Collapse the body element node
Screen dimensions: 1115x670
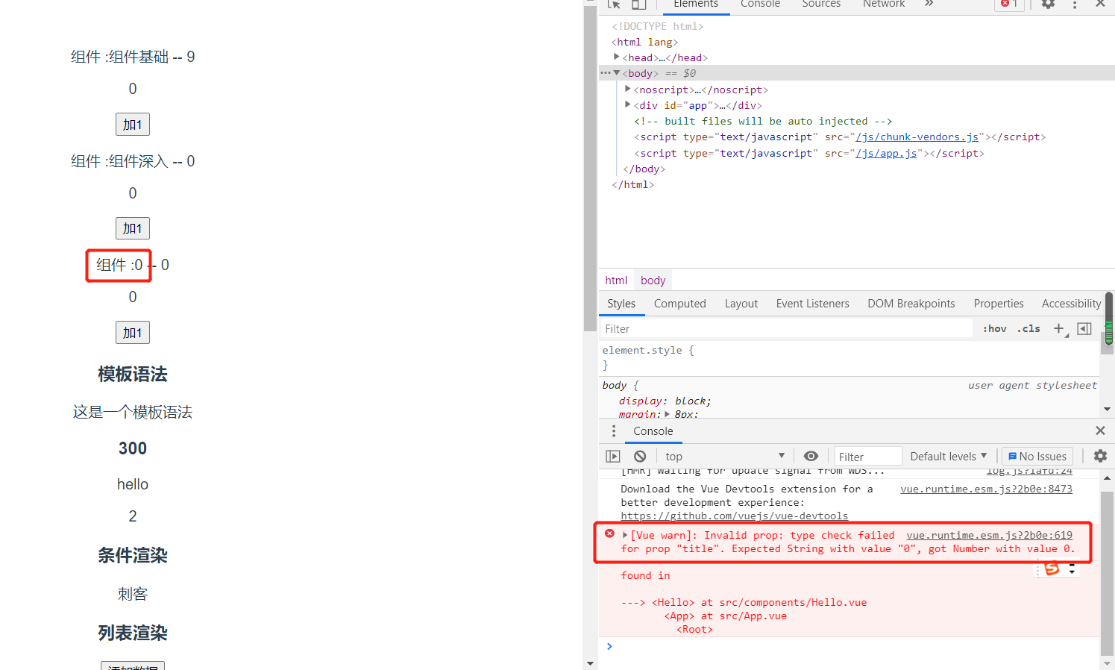point(617,72)
